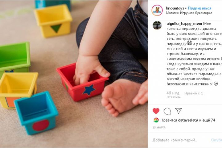View comment likes via Нравится: 1
The image size is (222, 148).
pyautogui.click(x=194, y=93)
